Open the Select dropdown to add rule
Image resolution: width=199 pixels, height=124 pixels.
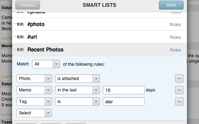(34, 113)
